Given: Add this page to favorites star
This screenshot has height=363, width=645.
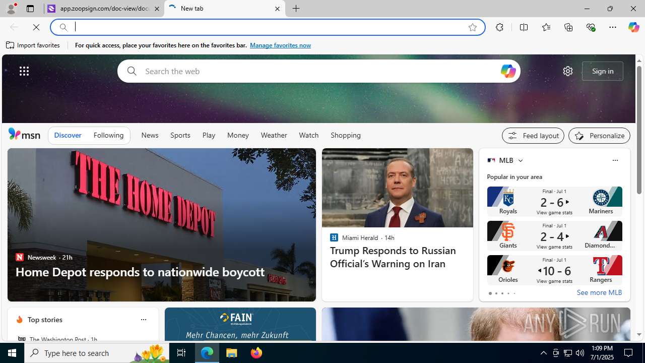Looking at the screenshot, I should 473,27.
